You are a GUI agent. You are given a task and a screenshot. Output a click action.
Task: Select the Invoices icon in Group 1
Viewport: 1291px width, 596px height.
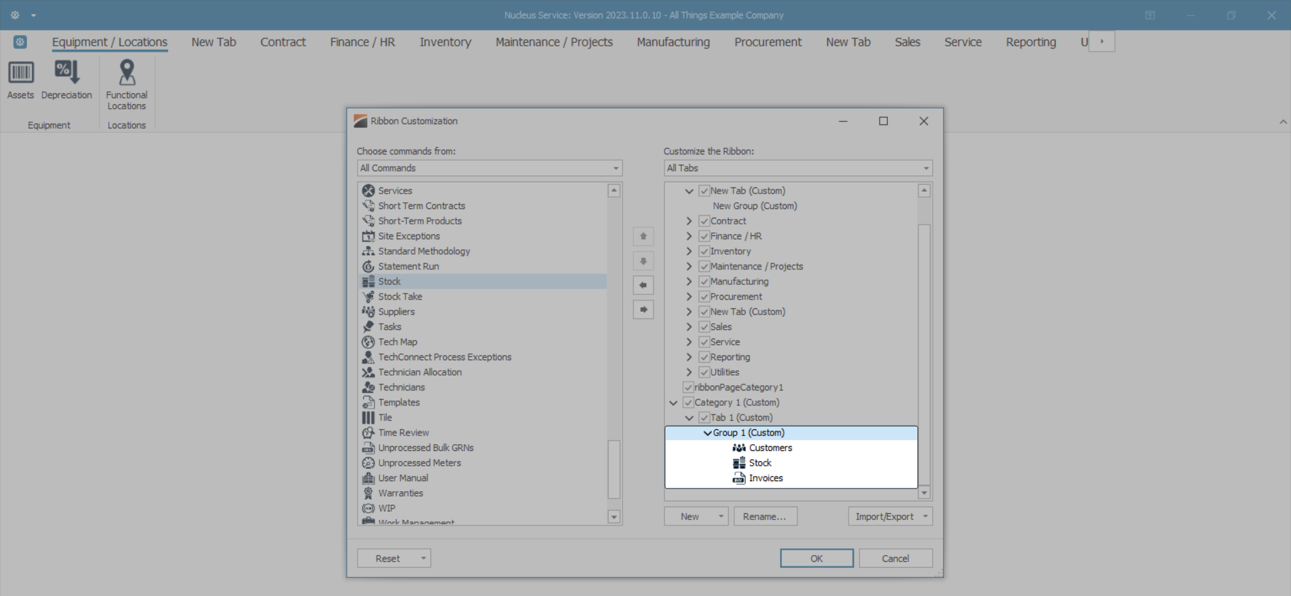[x=739, y=478]
